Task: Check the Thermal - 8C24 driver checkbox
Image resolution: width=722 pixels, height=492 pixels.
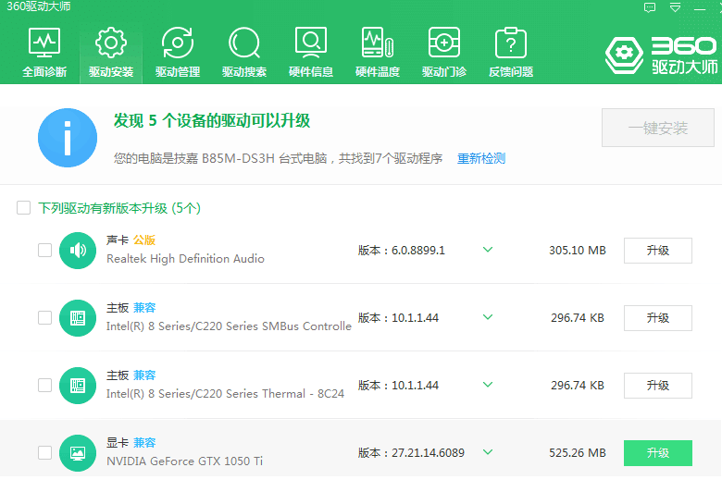Action: tap(44, 386)
